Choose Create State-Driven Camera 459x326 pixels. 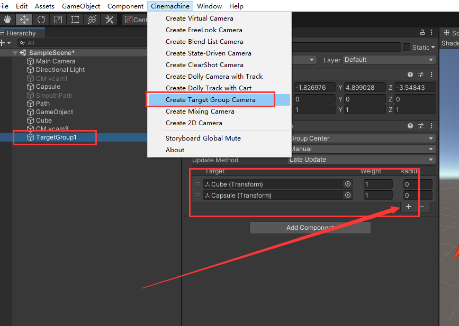pyautogui.click(x=219, y=53)
